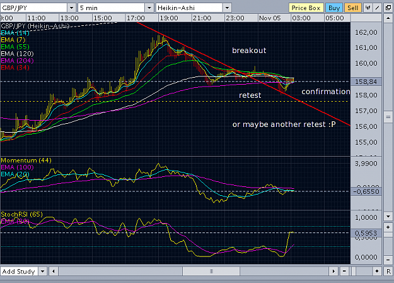Click the Buy button
The width and height of the screenshot is (394, 283).
click(x=334, y=8)
